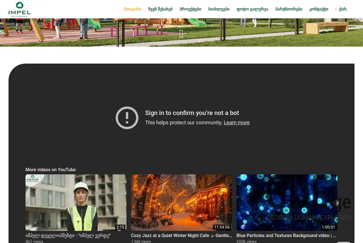Click the globe icon beside the language selector

(x=336, y=9)
